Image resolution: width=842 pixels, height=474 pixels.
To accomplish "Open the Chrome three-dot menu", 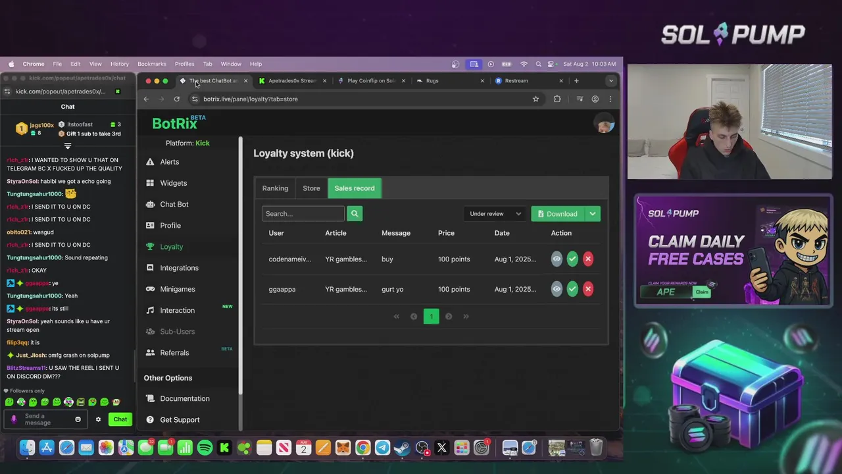I will point(610,99).
